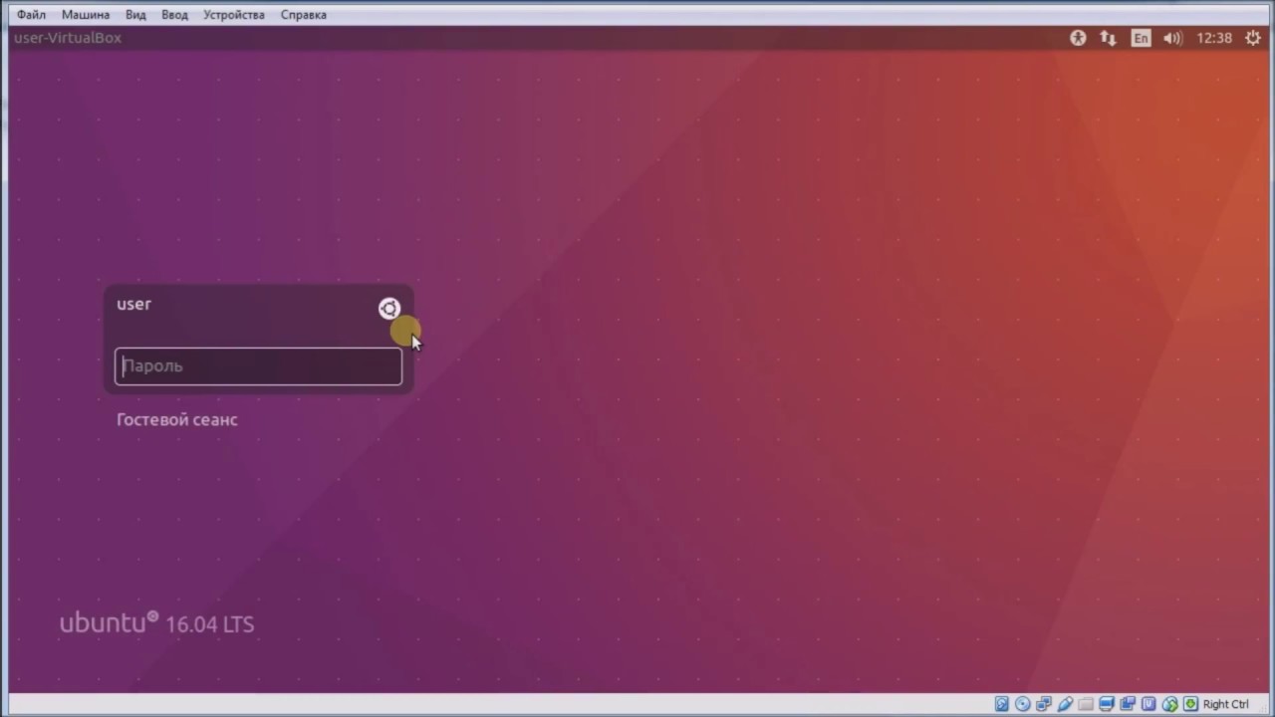Click the user-VirtualBox hostname label
Viewport: 1275px width, 717px height.
point(68,38)
